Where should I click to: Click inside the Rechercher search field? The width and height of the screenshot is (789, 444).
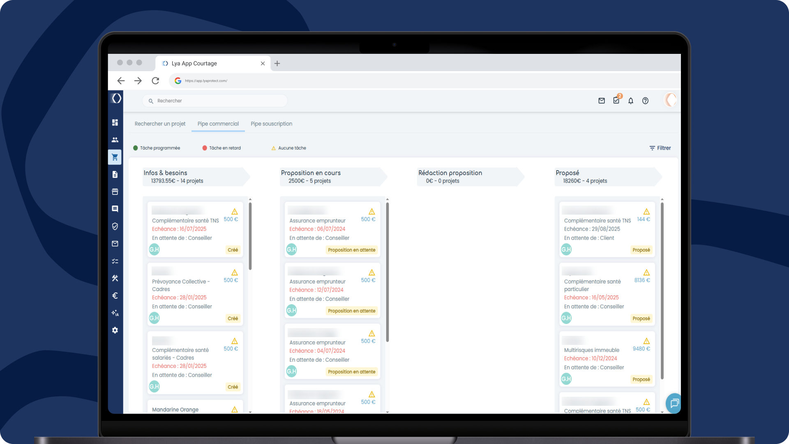click(215, 100)
